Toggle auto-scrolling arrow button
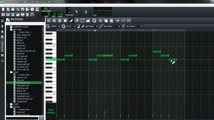Viewport: 214px width, 120px height. (117, 21)
